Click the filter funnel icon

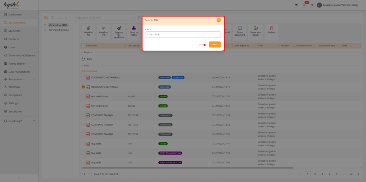(139, 18)
